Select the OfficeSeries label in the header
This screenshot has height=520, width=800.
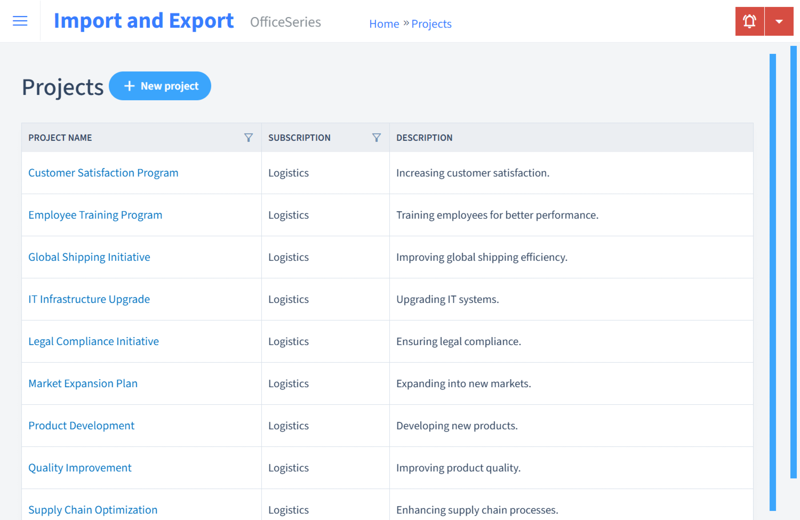tap(285, 22)
